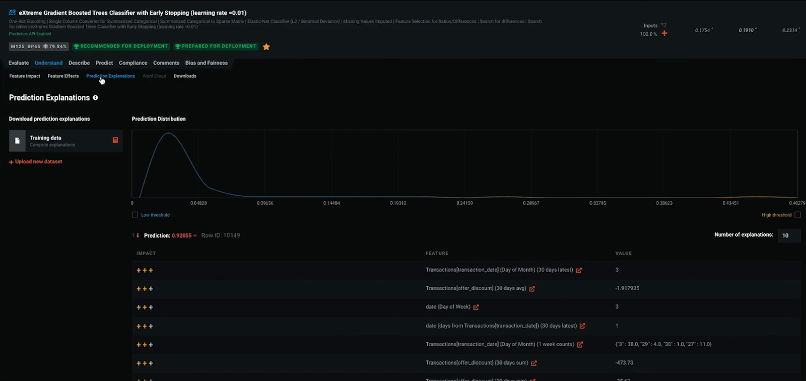Click Upload new dataset link

click(x=36, y=162)
